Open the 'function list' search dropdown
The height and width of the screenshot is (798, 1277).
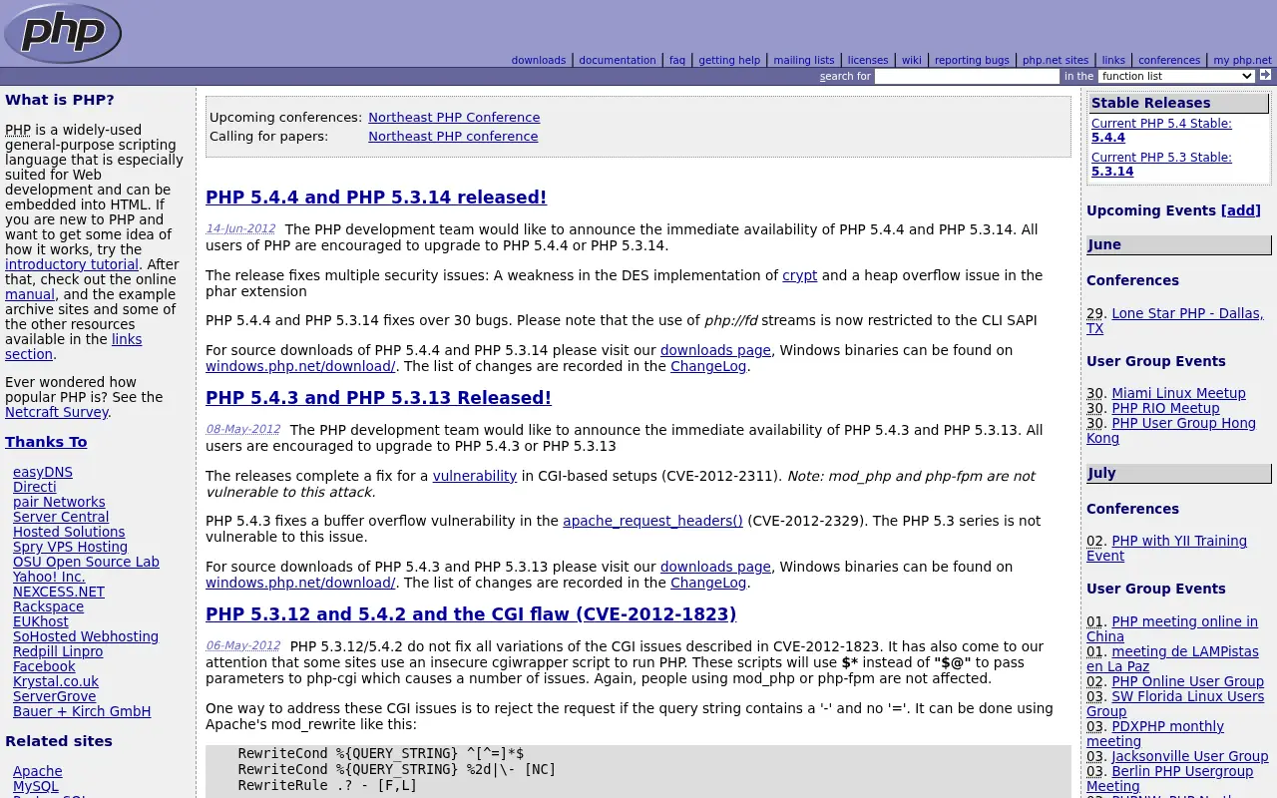[x=1176, y=76]
